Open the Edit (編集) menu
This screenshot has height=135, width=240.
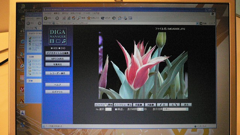tap(57, 13)
